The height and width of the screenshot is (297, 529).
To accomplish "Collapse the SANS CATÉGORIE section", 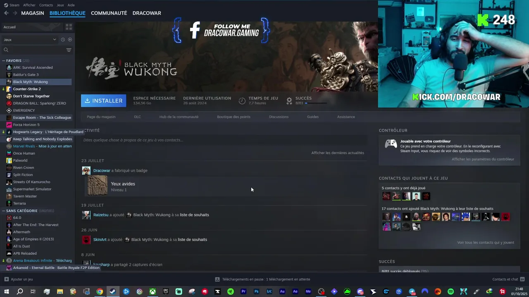I will coord(4,211).
